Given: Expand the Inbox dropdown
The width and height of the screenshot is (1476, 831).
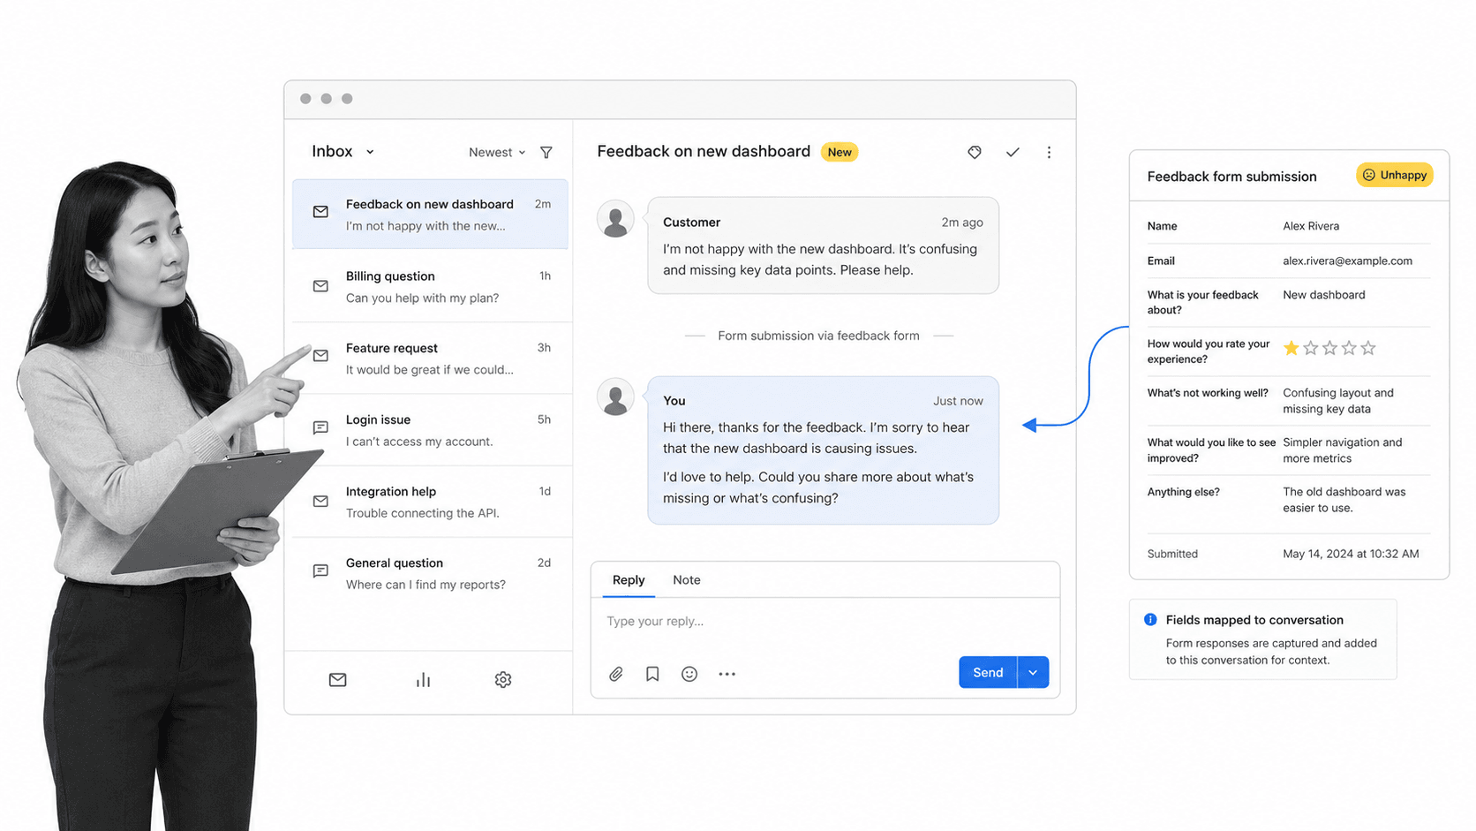Looking at the screenshot, I should click(343, 152).
